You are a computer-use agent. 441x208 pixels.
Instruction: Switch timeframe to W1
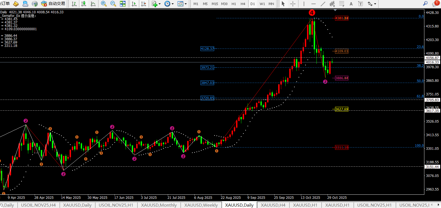tap(262, 4)
